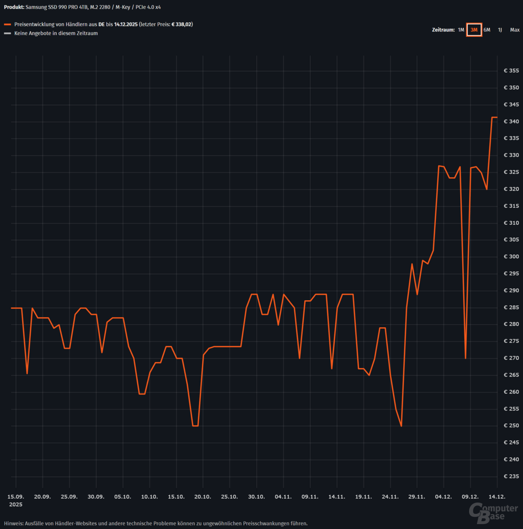Viewport: 523px width, 529px height.
Task: Show the Max time range
Action: tap(515, 30)
